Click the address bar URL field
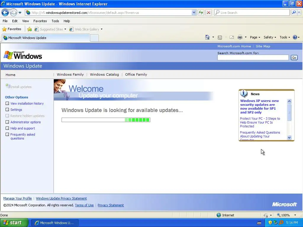Image resolution: width=303 pixels, height=227 pixels. [111, 12]
